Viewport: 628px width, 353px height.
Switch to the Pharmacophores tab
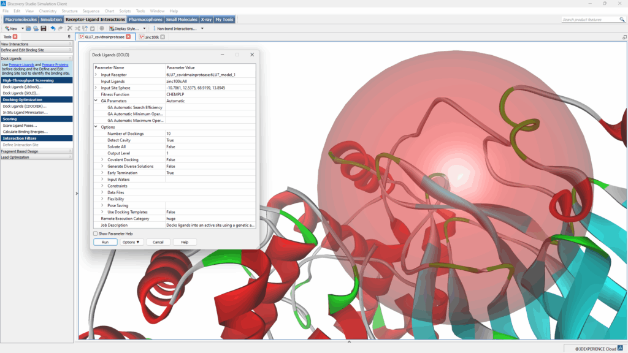click(x=145, y=20)
